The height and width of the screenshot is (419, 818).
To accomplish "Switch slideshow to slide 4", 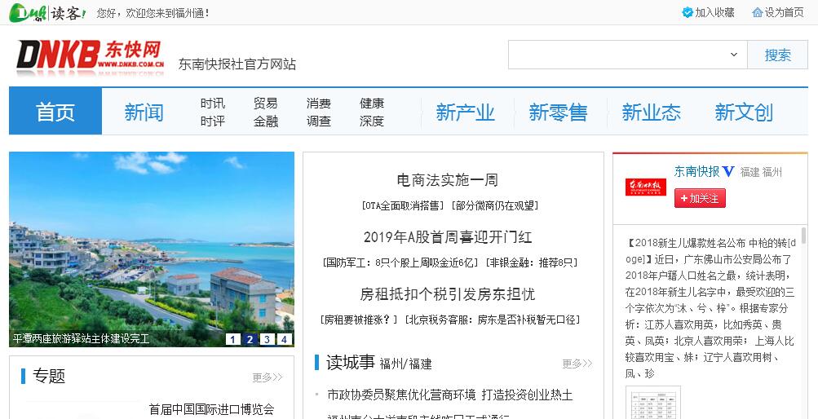I will click(x=285, y=339).
